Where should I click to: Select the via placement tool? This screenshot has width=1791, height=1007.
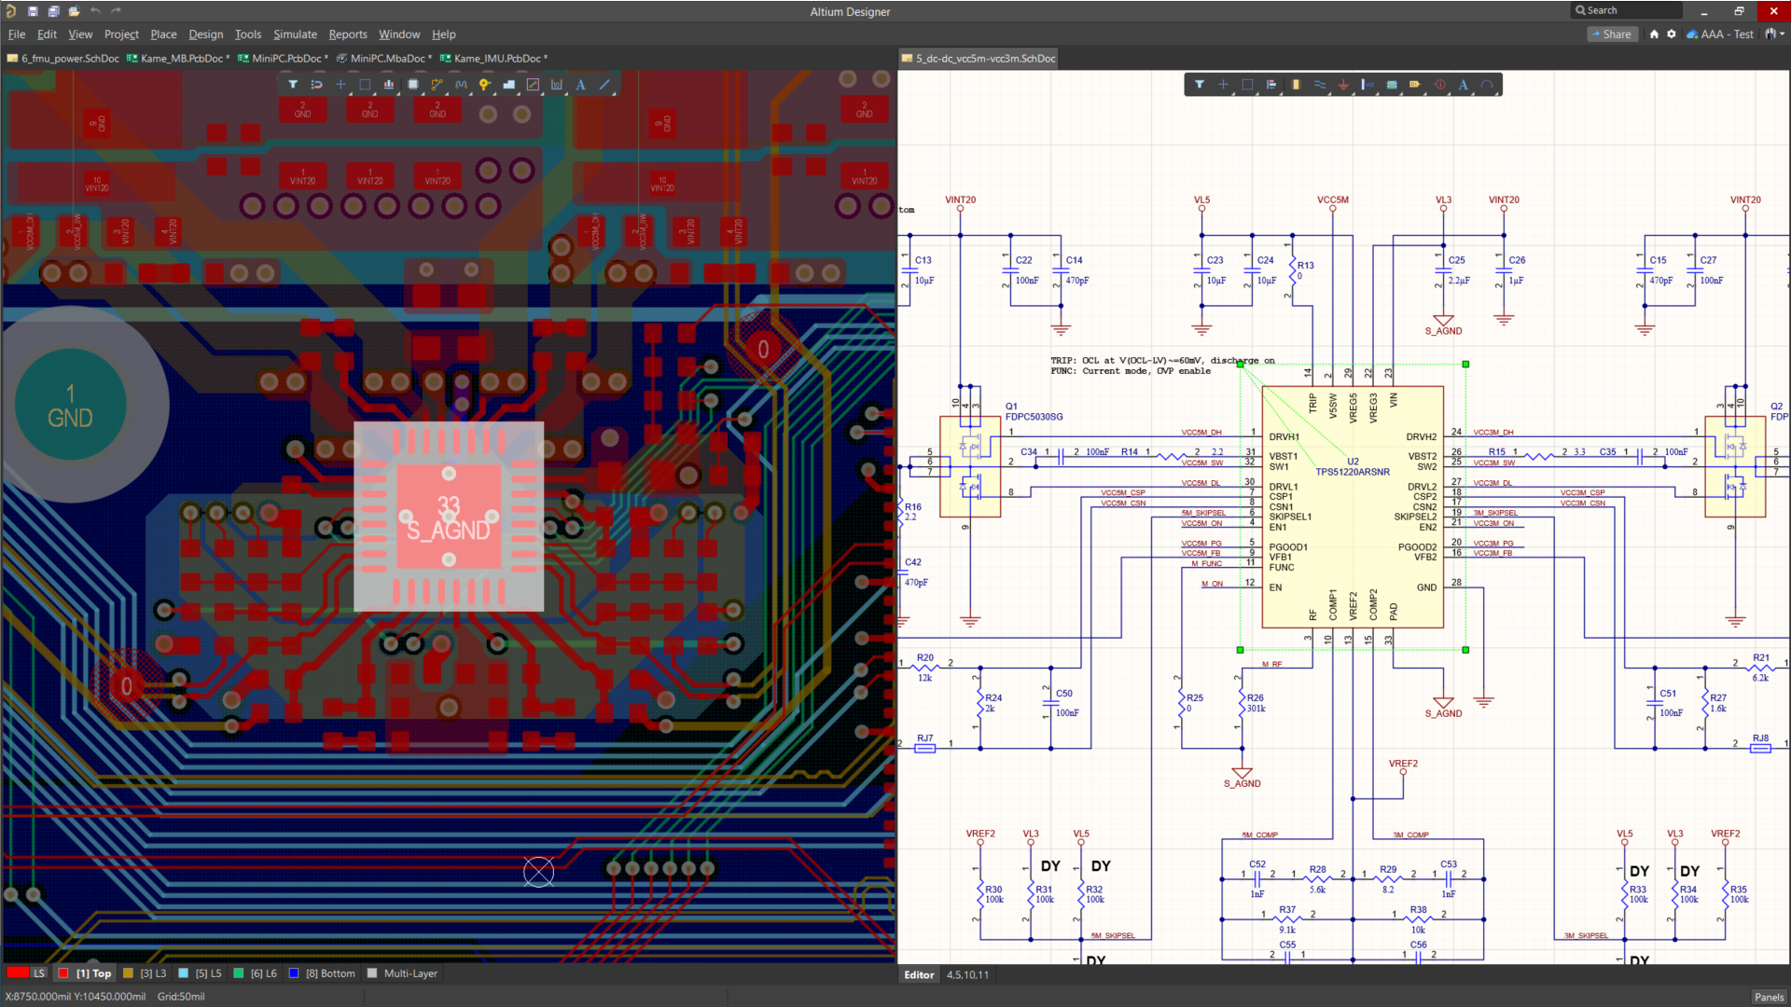point(484,84)
